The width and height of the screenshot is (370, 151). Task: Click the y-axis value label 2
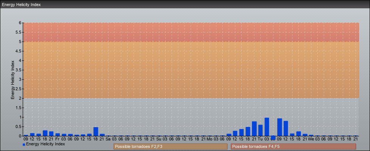pyautogui.click(x=20, y=98)
